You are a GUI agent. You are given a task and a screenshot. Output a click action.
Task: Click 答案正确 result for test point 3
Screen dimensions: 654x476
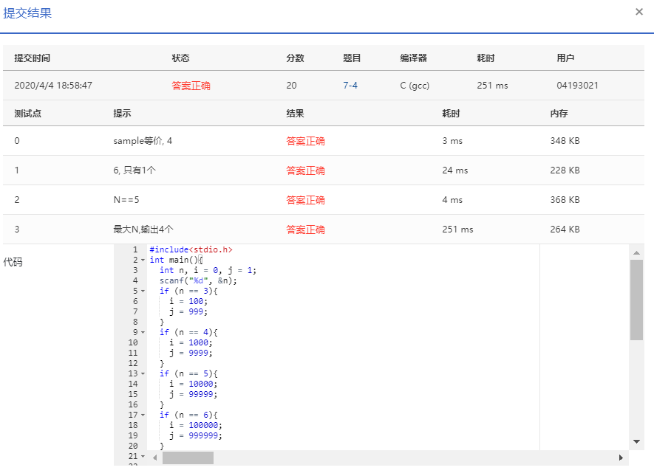click(305, 230)
